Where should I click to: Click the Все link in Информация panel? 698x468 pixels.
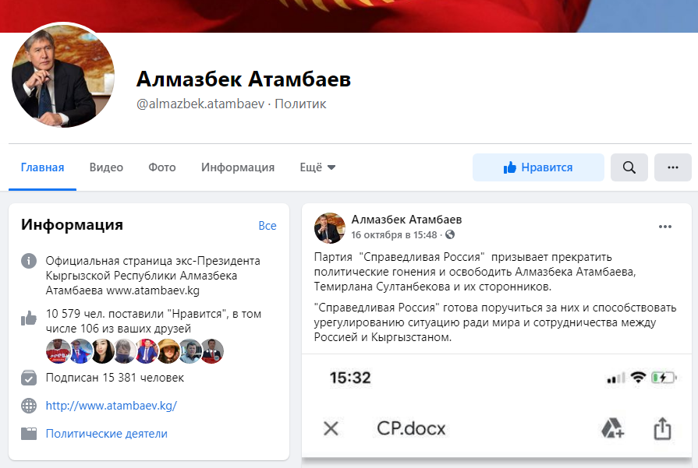click(267, 226)
